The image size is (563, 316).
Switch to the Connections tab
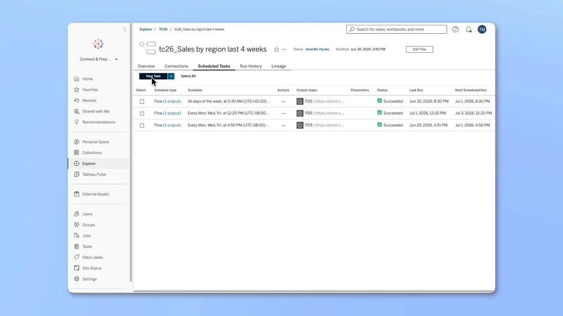coord(176,66)
